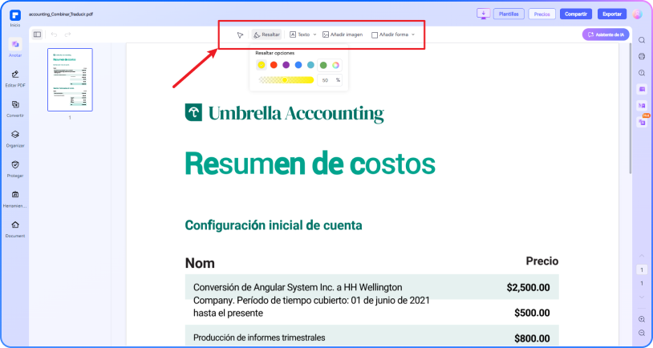Expand the Añadir forma dropdown arrow
Screen dimensions: 653x348
[x=413, y=34]
